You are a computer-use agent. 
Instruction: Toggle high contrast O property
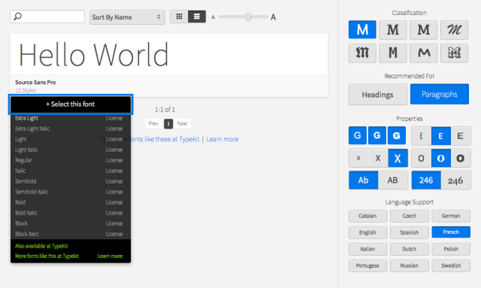[x=461, y=158]
